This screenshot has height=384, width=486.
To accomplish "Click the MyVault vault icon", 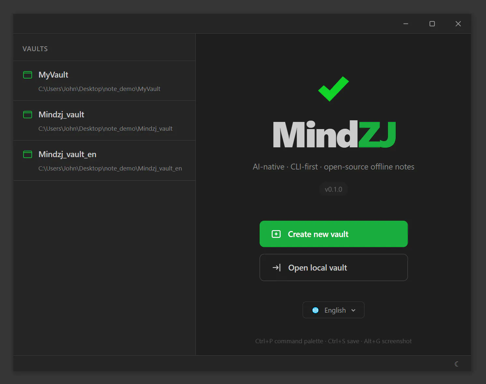I will tap(28, 75).
